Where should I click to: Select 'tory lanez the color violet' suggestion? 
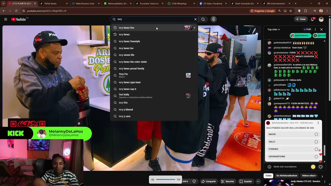tap(154, 62)
